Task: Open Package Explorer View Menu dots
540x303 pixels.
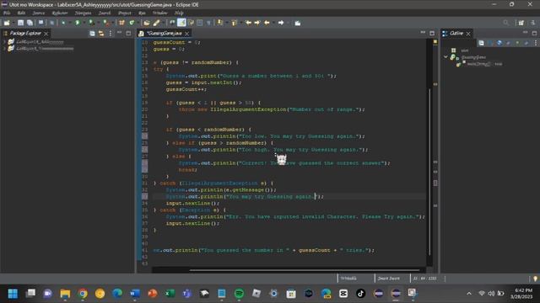Action: pos(111,34)
